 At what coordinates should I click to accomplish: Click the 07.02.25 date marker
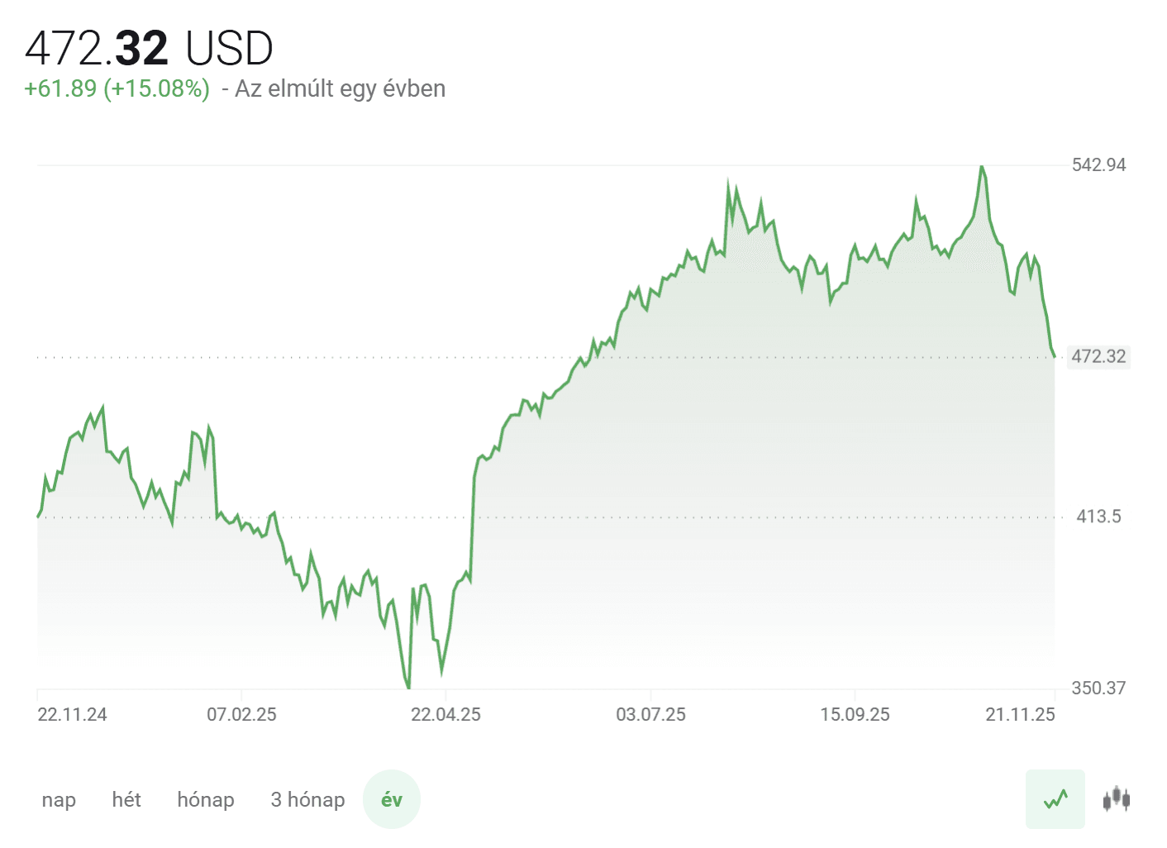click(x=241, y=715)
